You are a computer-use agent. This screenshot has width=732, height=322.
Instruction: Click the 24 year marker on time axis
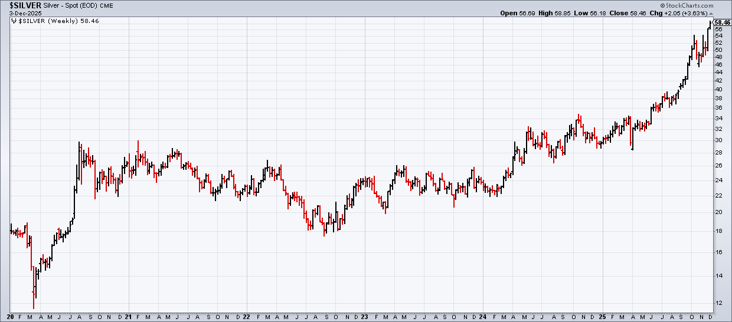coord(482,317)
